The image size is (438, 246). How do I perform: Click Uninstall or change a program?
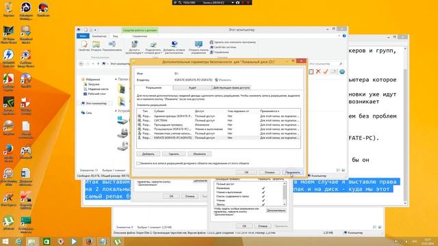[x=233, y=42]
